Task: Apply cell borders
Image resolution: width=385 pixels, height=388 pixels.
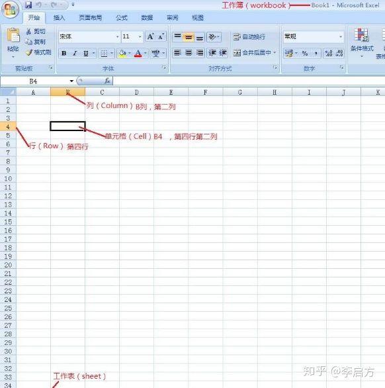Action: coord(104,53)
